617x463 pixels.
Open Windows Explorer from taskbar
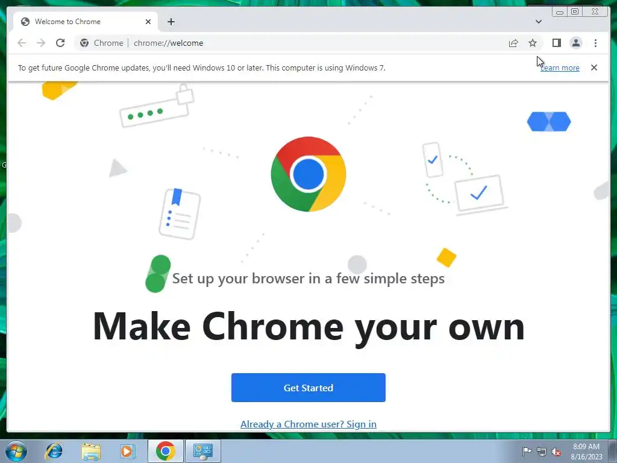(x=91, y=451)
